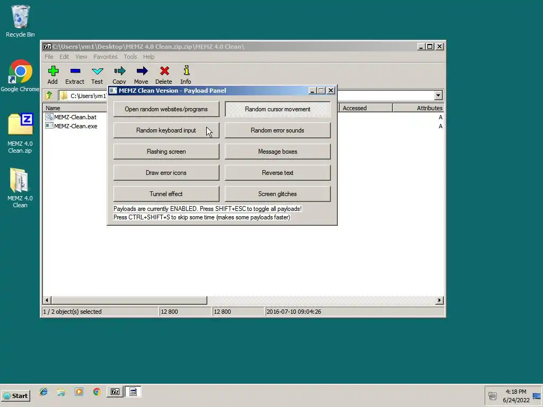Toggle Flashing screen payload
The height and width of the screenshot is (407, 543).
coord(166,152)
